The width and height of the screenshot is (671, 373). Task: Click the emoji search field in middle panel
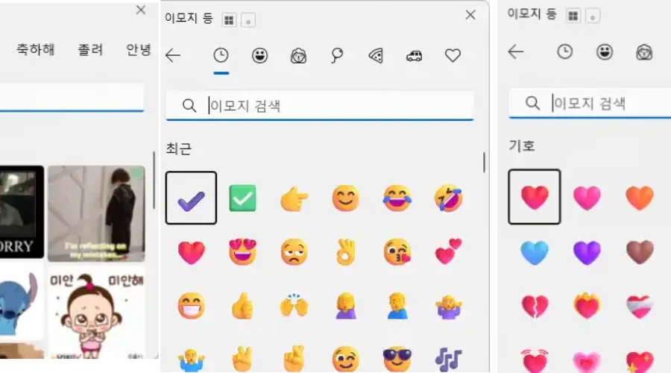pyautogui.click(x=320, y=105)
